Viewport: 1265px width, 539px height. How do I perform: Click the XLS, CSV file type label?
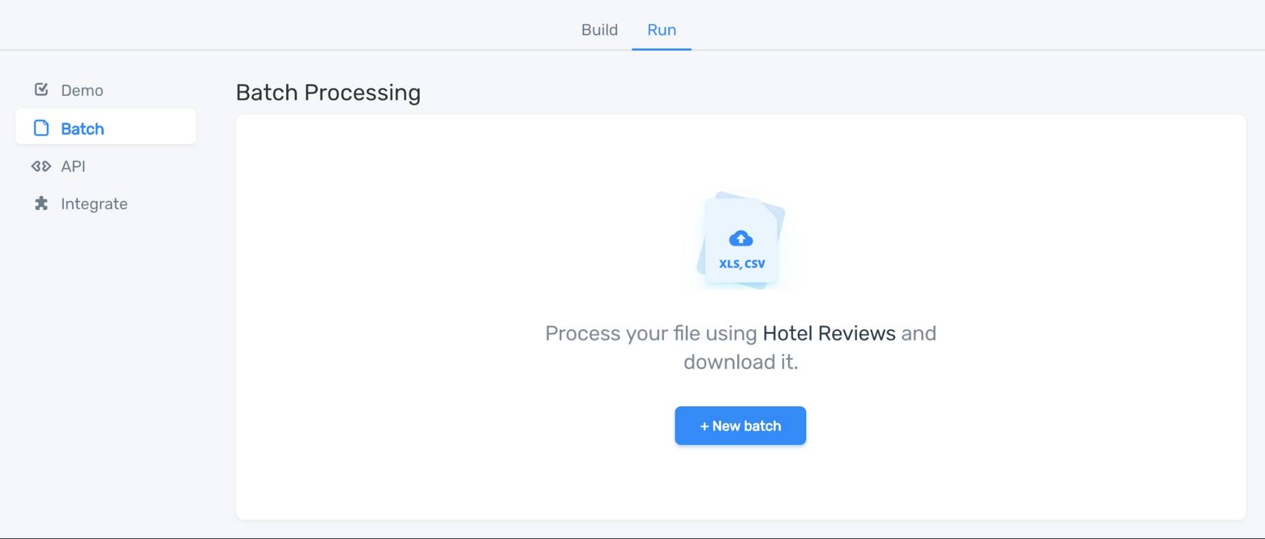click(x=741, y=264)
